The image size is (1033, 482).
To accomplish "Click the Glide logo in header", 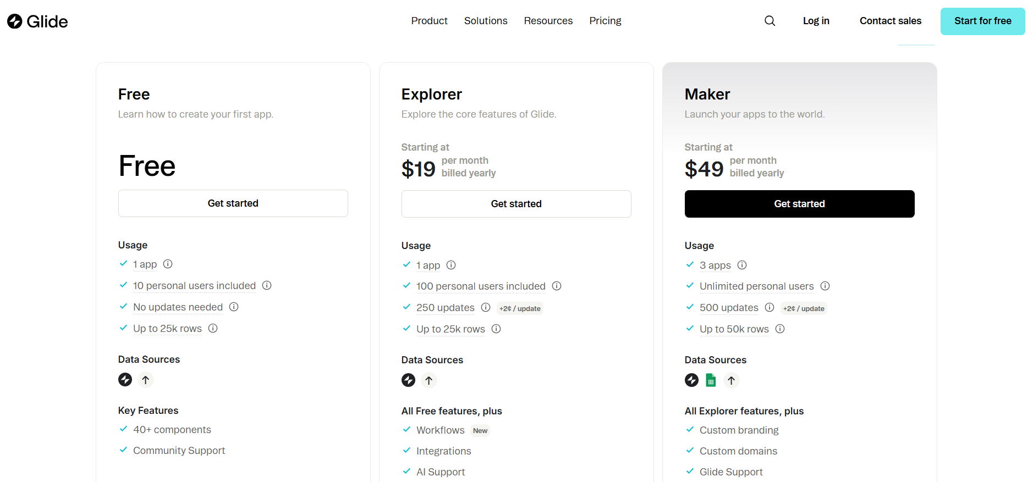I will click(x=37, y=21).
